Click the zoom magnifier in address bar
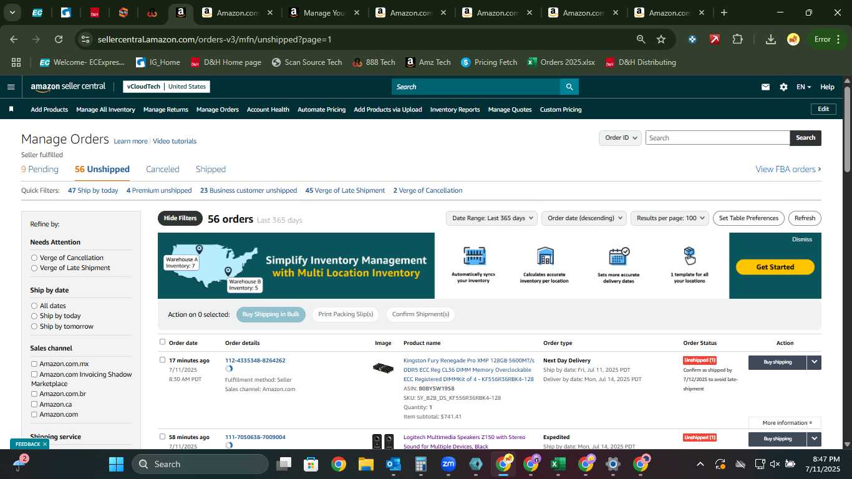The height and width of the screenshot is (479, 852). pyautogui.click(x=641, y=39)
